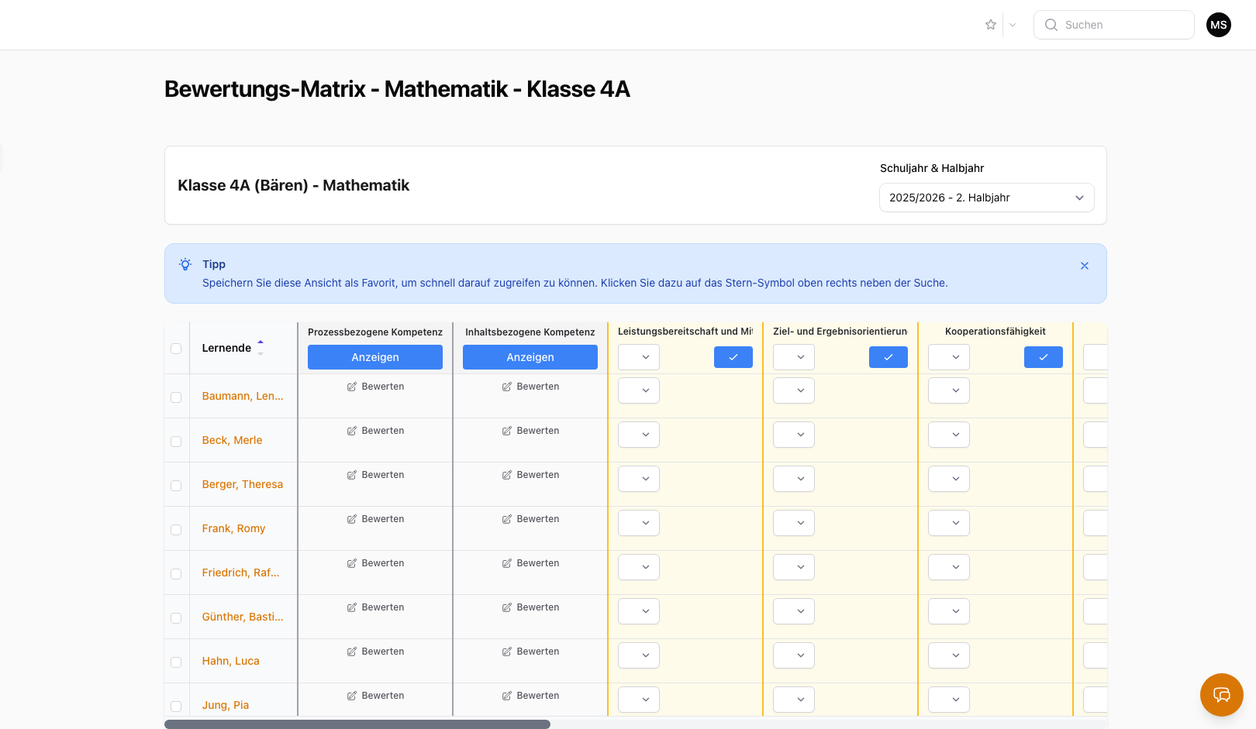Click the magnifier icon in the search bar
Screen dimensions: 1256x729
click(1051, 25)
